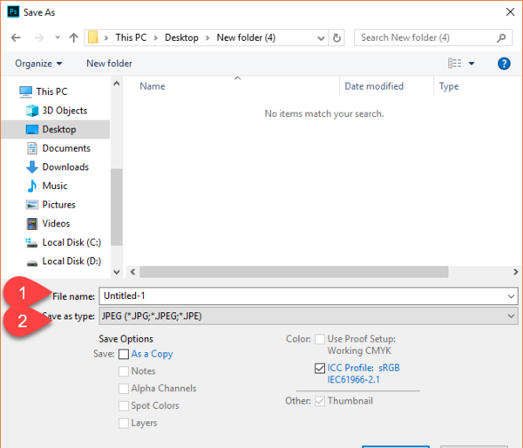Select the Music folder icon
The height and width of the screenshot is (448, 523).
tap(32, 186)
